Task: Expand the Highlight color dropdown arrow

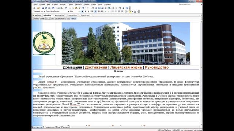Action: coord(132,11)
